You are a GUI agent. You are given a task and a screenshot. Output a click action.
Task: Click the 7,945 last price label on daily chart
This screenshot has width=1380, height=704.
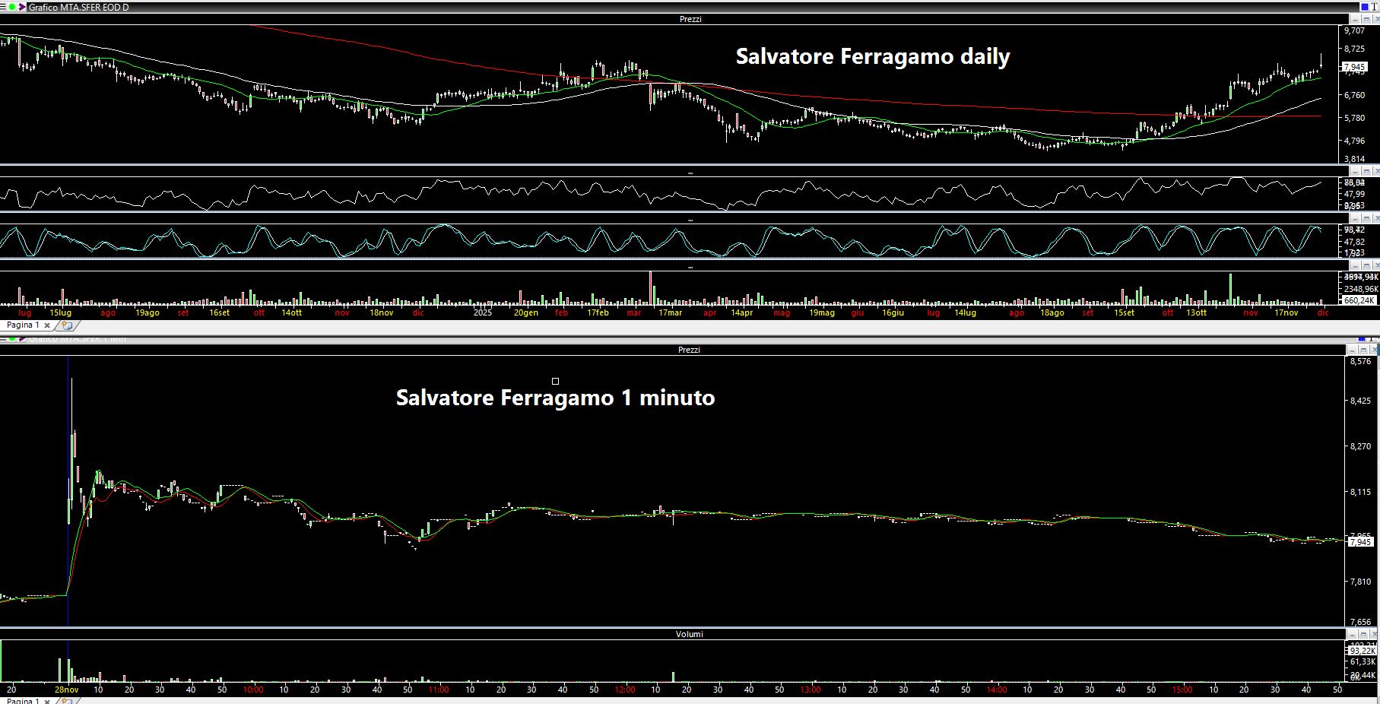pos(1355,67)
